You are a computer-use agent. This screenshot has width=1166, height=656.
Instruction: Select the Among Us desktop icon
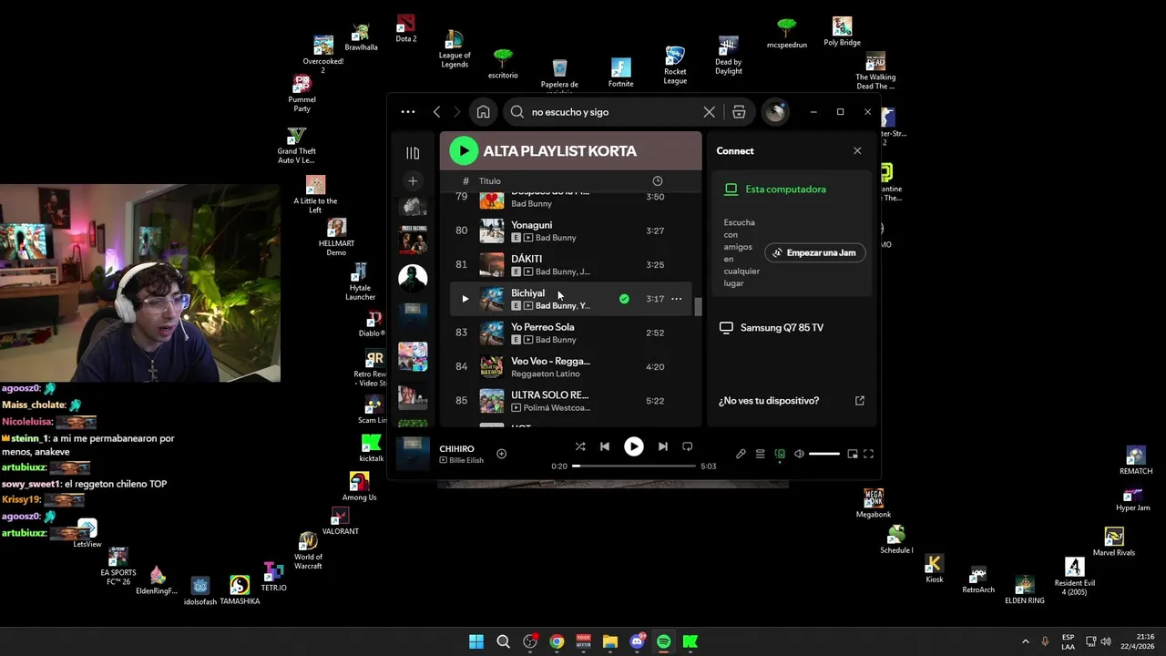(360, 487)
